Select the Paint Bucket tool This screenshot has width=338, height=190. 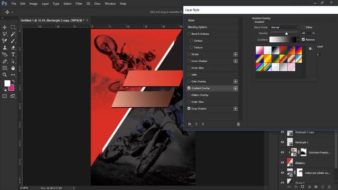[5, 54]
